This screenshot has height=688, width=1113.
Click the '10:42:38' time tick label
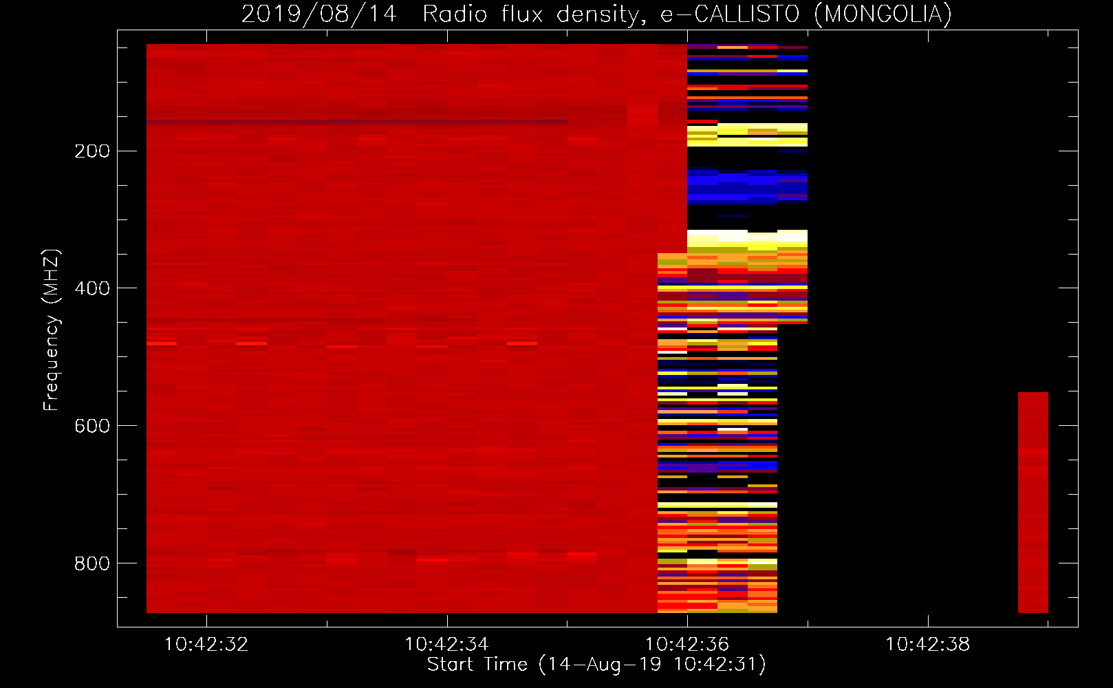(x=927, y=645)
